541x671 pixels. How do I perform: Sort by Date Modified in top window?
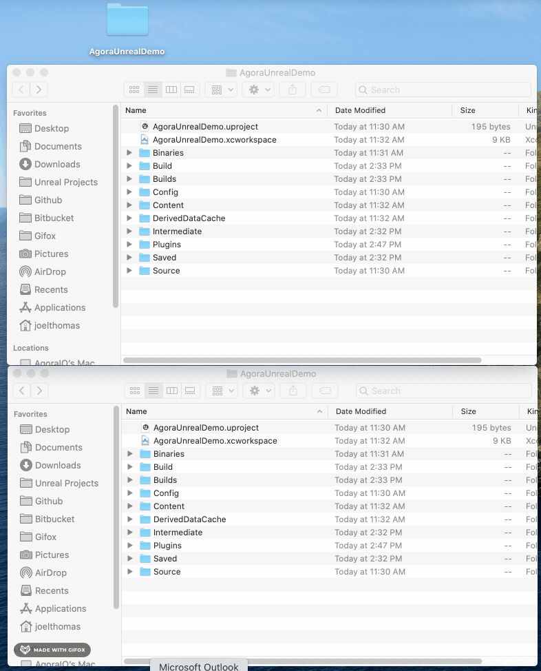(x=390, y=110)
